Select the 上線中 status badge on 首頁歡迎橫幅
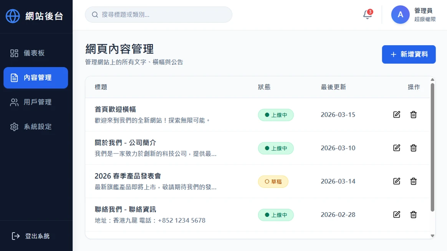 coord(276,115)
